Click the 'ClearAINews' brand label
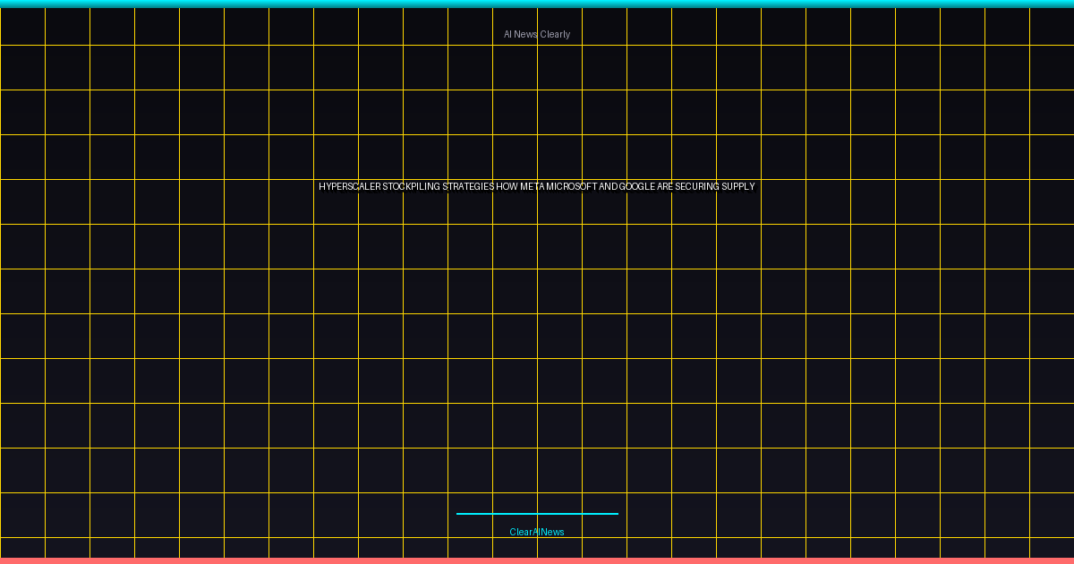This screenshot has width=1074, height=564. (537, 533)
